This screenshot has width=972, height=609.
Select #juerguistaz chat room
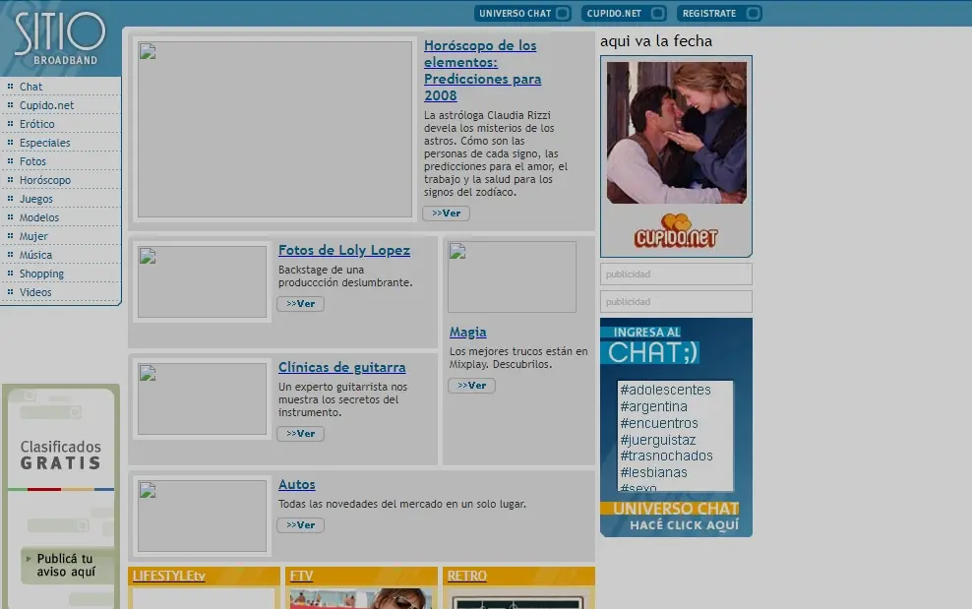[x=658, y=440]
